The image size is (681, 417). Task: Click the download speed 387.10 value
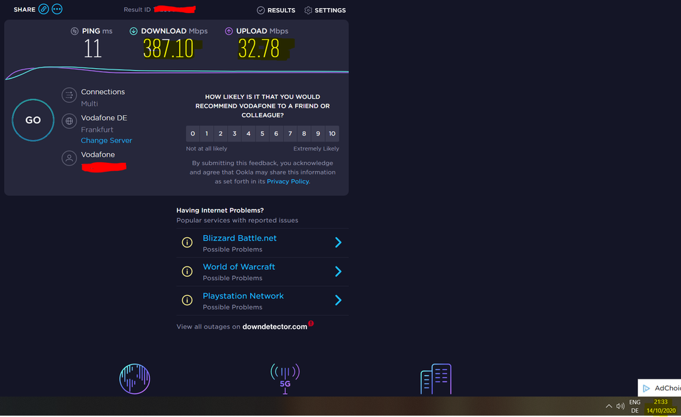tap(168, 48)
